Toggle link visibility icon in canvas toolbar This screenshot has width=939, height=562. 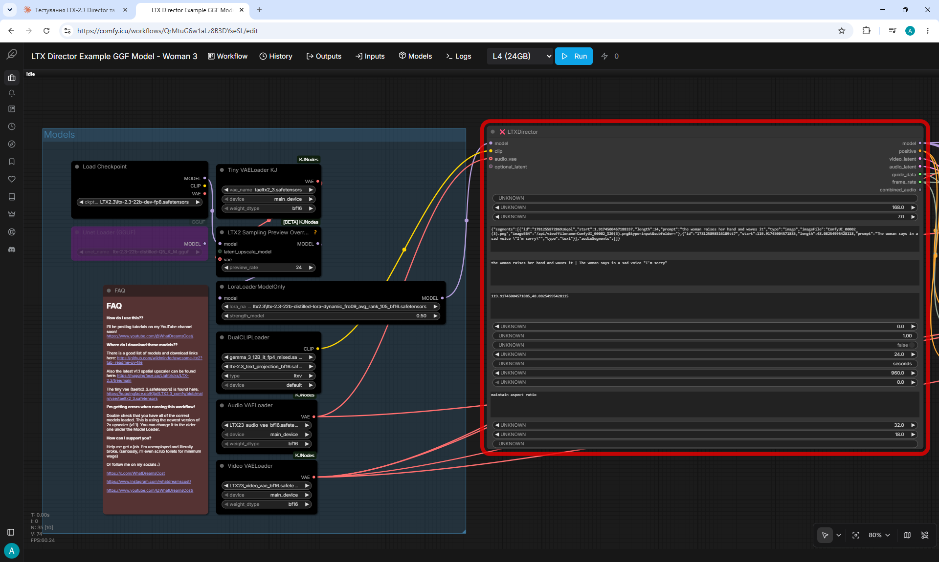pyautogui.click(x=925, y=535)
